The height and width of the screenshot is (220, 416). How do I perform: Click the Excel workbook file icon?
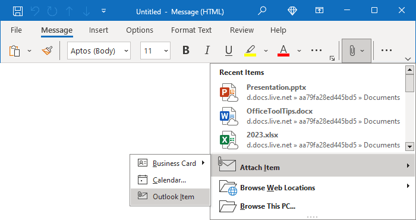pyautogui.click(x=229, y=140)
